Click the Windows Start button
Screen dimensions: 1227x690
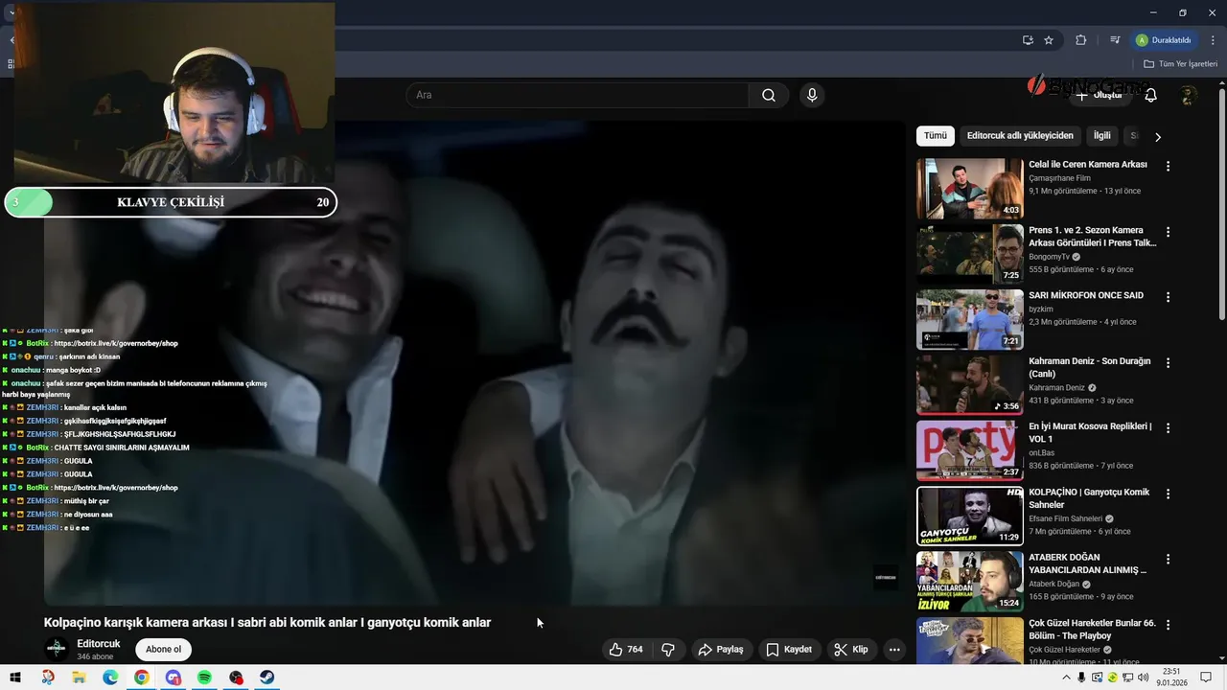coord(15,678)
